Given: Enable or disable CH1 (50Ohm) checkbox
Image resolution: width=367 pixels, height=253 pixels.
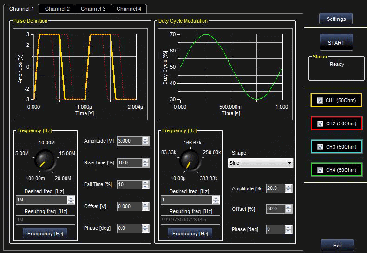Looking at the screenshot, I should [x=320, y=101].
